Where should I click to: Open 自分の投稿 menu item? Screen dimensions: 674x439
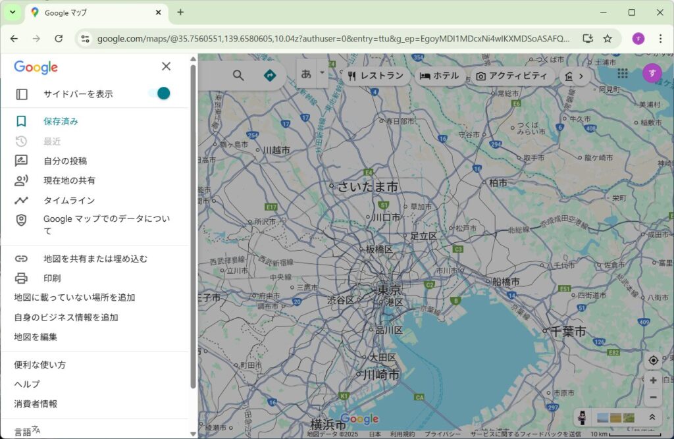[95, 161]
